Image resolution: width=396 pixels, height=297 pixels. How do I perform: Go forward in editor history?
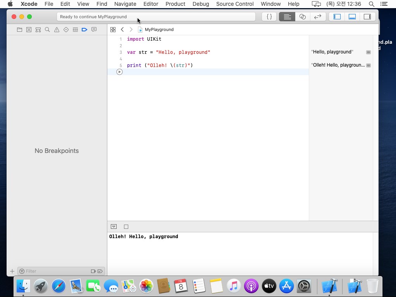131,29
